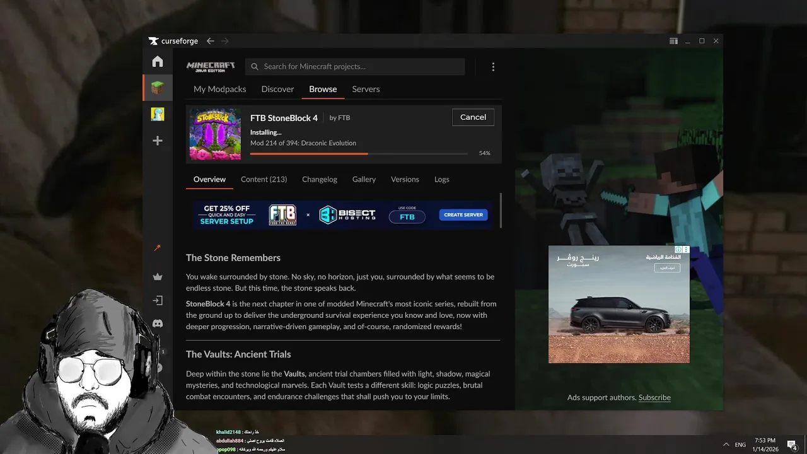Image resolution: width=807 pixels, height=454 pixels.
Task: Click the ad info icon on car ad
Action: [x=678, y=250]
